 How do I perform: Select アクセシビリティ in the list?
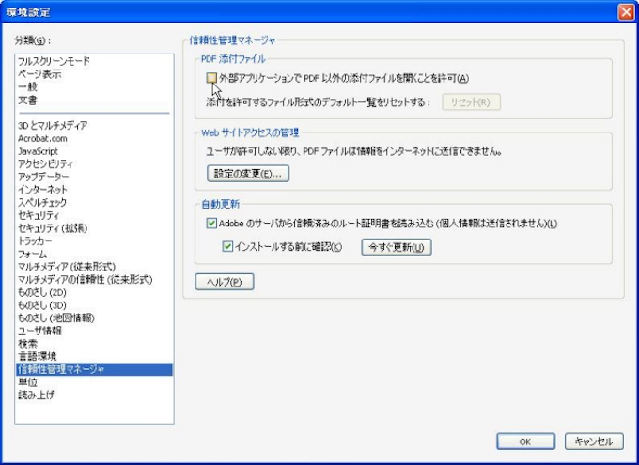click(x=45, y=163)
